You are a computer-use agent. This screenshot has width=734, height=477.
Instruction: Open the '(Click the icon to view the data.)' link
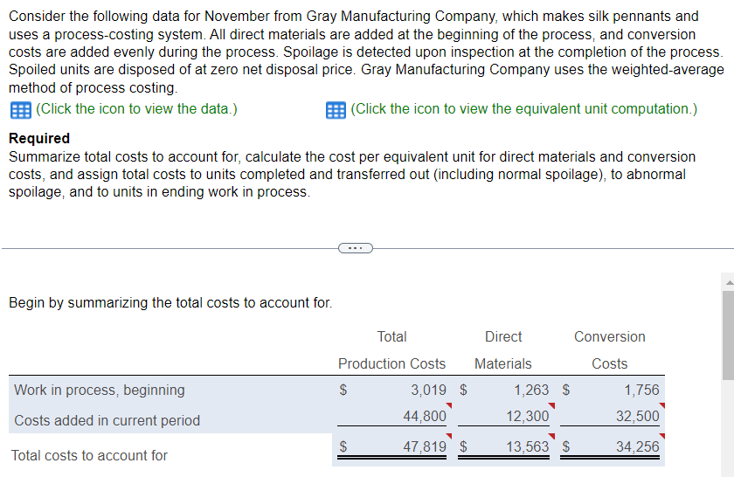pyautogui.click(x=136, y=109)
